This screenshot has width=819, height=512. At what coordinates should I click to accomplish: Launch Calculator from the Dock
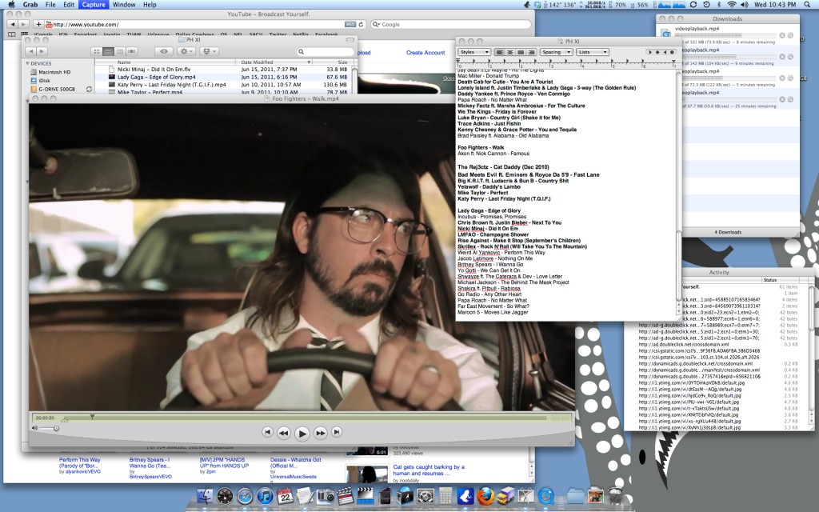click(445, 496)
